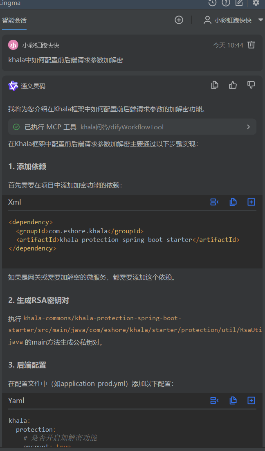Copy the Tongyi Lingma response
The image size is (265, 451).
(x=214, y=85)
